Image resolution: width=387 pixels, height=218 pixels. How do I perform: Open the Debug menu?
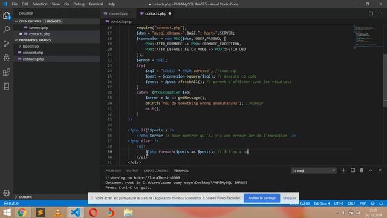pyautogui.click(x=79, y=4)
